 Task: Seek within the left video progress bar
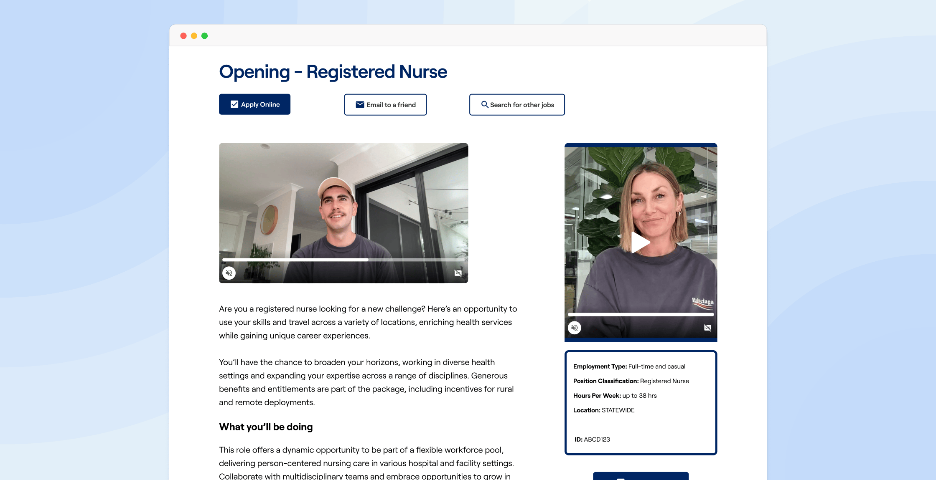tap(343, 260)
